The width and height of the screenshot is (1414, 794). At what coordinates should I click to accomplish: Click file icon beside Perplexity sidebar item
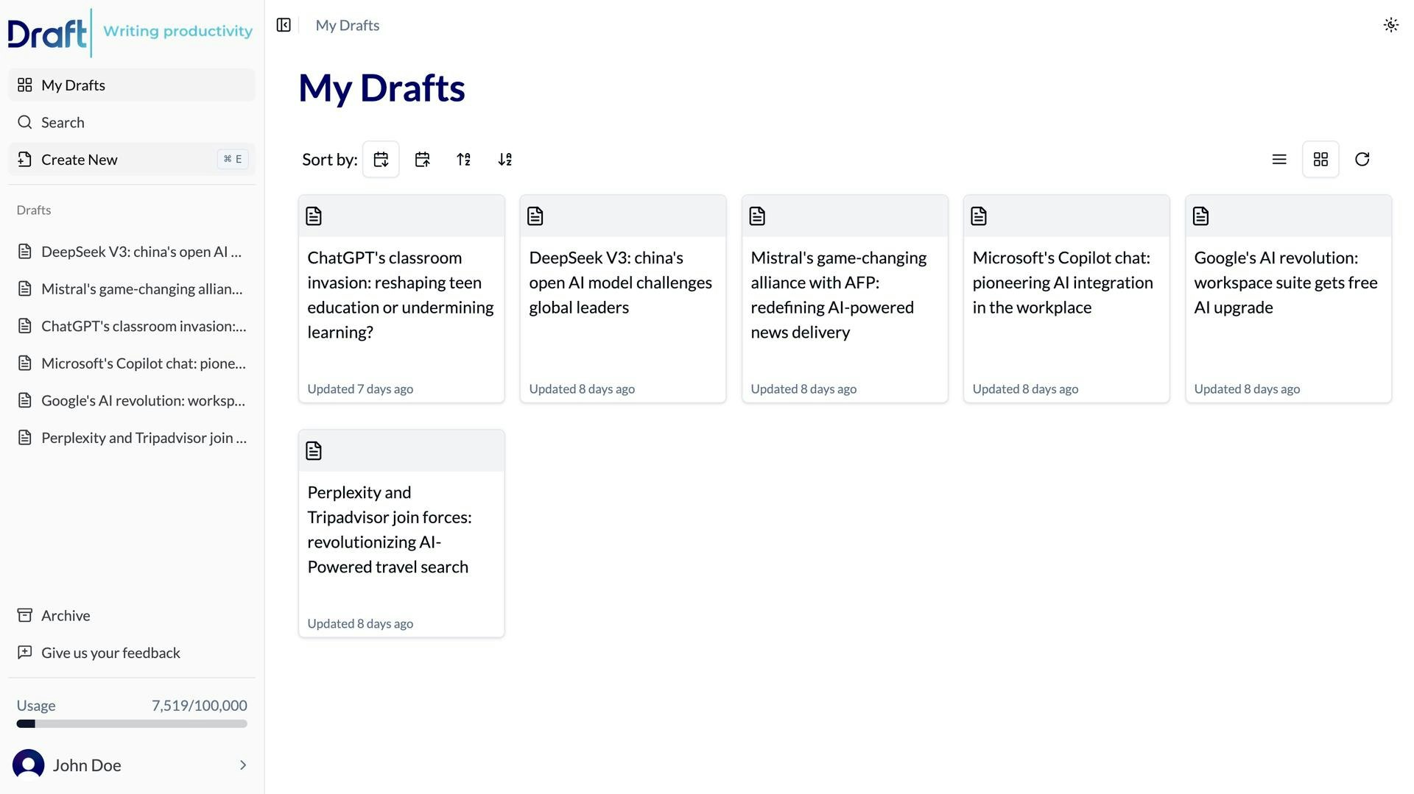(x=25, y=437)
